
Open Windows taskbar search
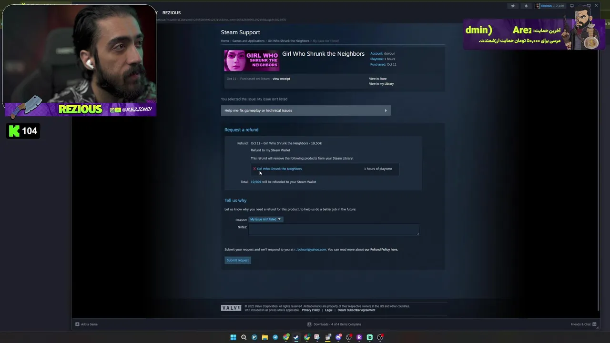pyautogui.click(x=244, y=337)
